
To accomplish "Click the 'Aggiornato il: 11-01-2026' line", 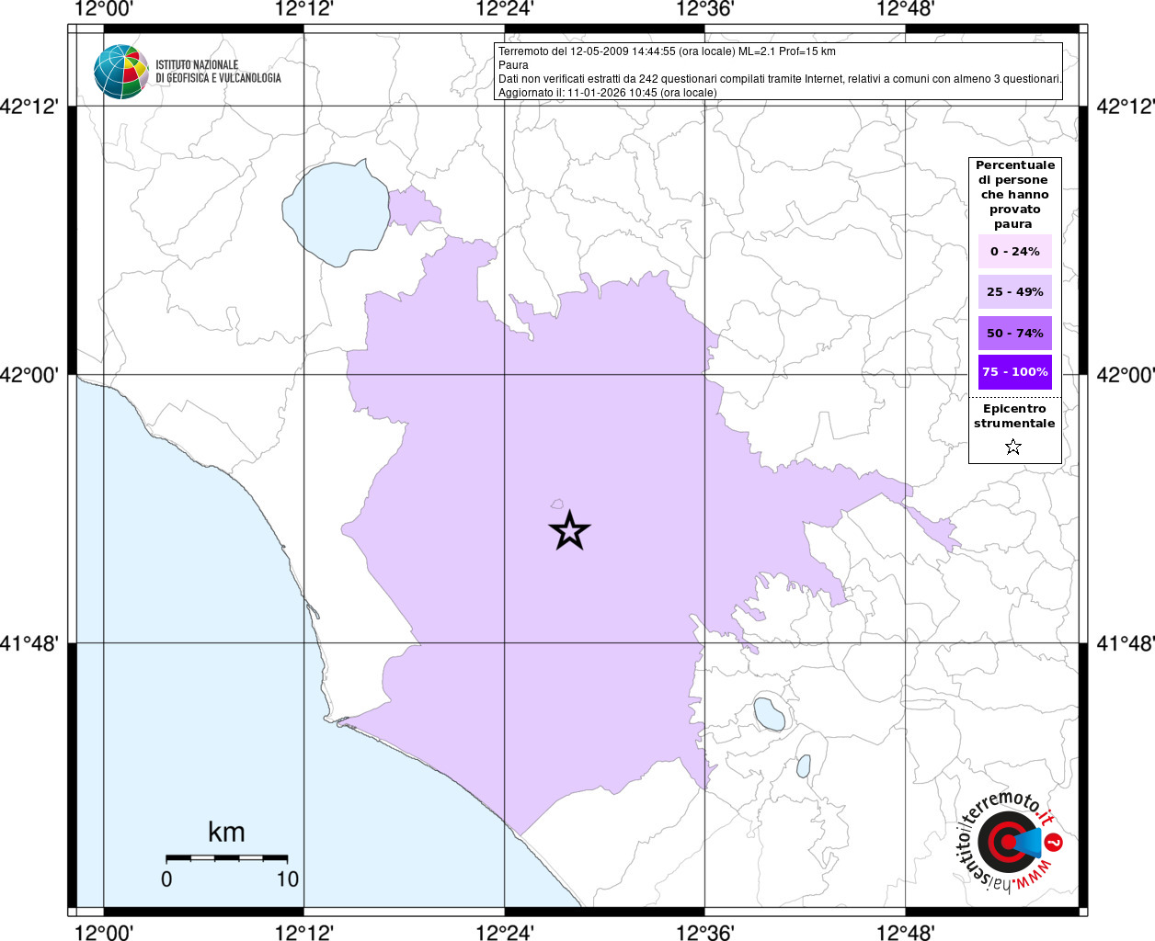I will 607,93.
